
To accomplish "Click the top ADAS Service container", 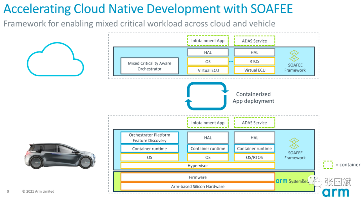I will pyautogui.click(x=254, y=41).
